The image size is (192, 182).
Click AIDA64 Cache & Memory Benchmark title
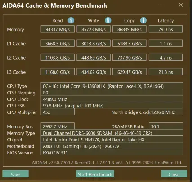pos(55,5)
